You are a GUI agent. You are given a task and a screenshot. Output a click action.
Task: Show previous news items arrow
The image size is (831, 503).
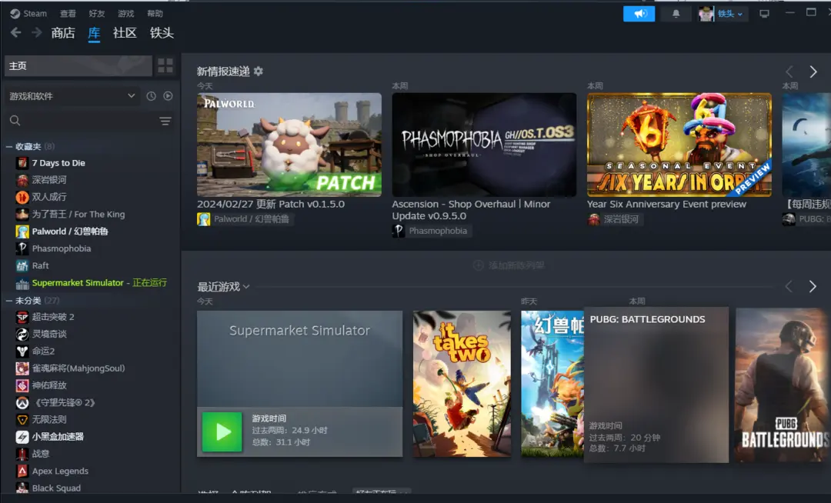[x=789, y=72]
